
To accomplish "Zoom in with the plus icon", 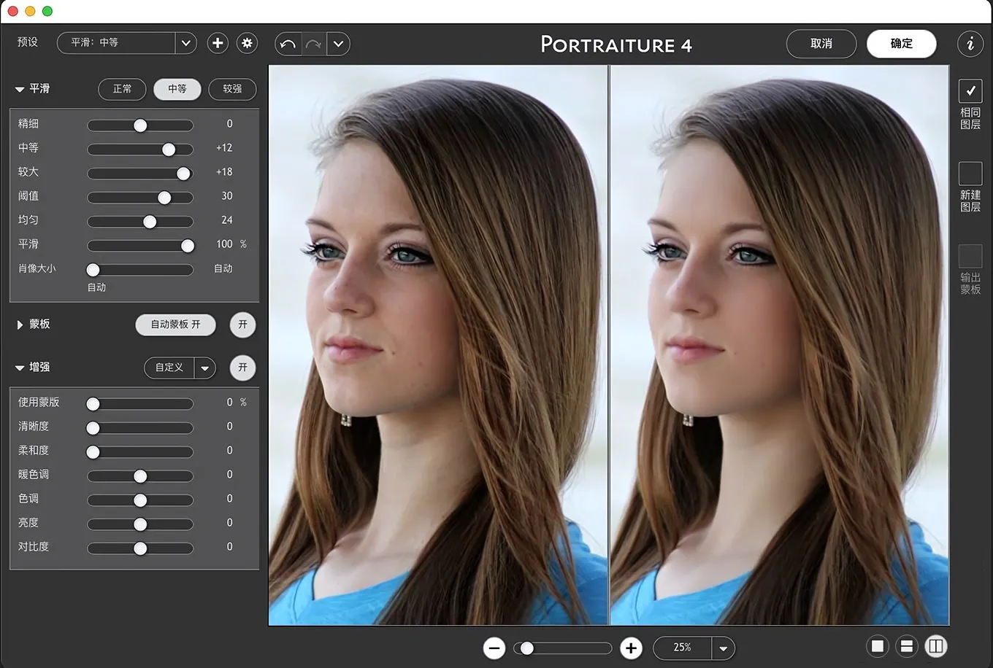I will point(631,648).
